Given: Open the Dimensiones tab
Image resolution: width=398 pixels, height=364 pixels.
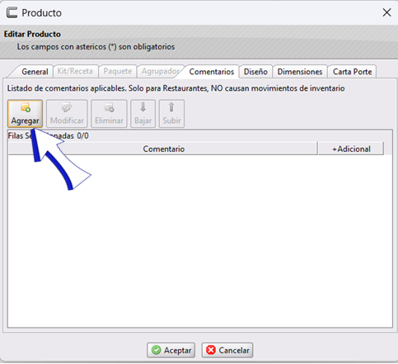Looking at the screenshot, I should (x=300, y=72).
